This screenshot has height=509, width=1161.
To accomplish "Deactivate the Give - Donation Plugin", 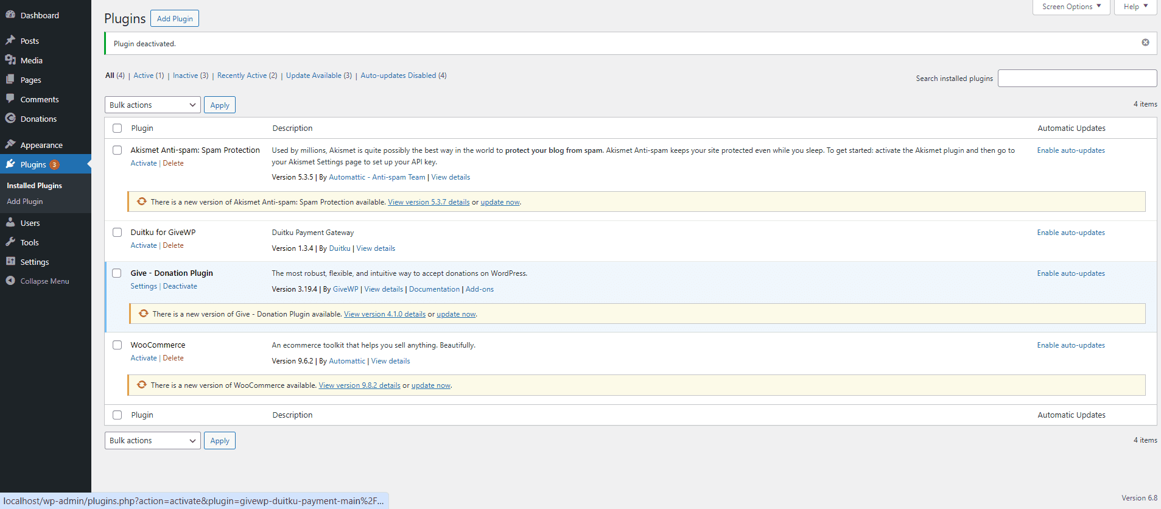I will (x=180, y=286).
